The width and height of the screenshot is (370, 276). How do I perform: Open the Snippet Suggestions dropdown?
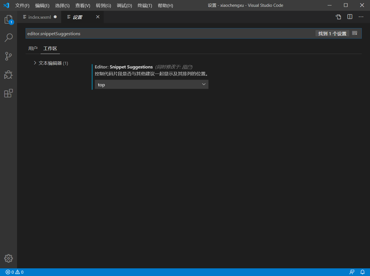[151, 84]
